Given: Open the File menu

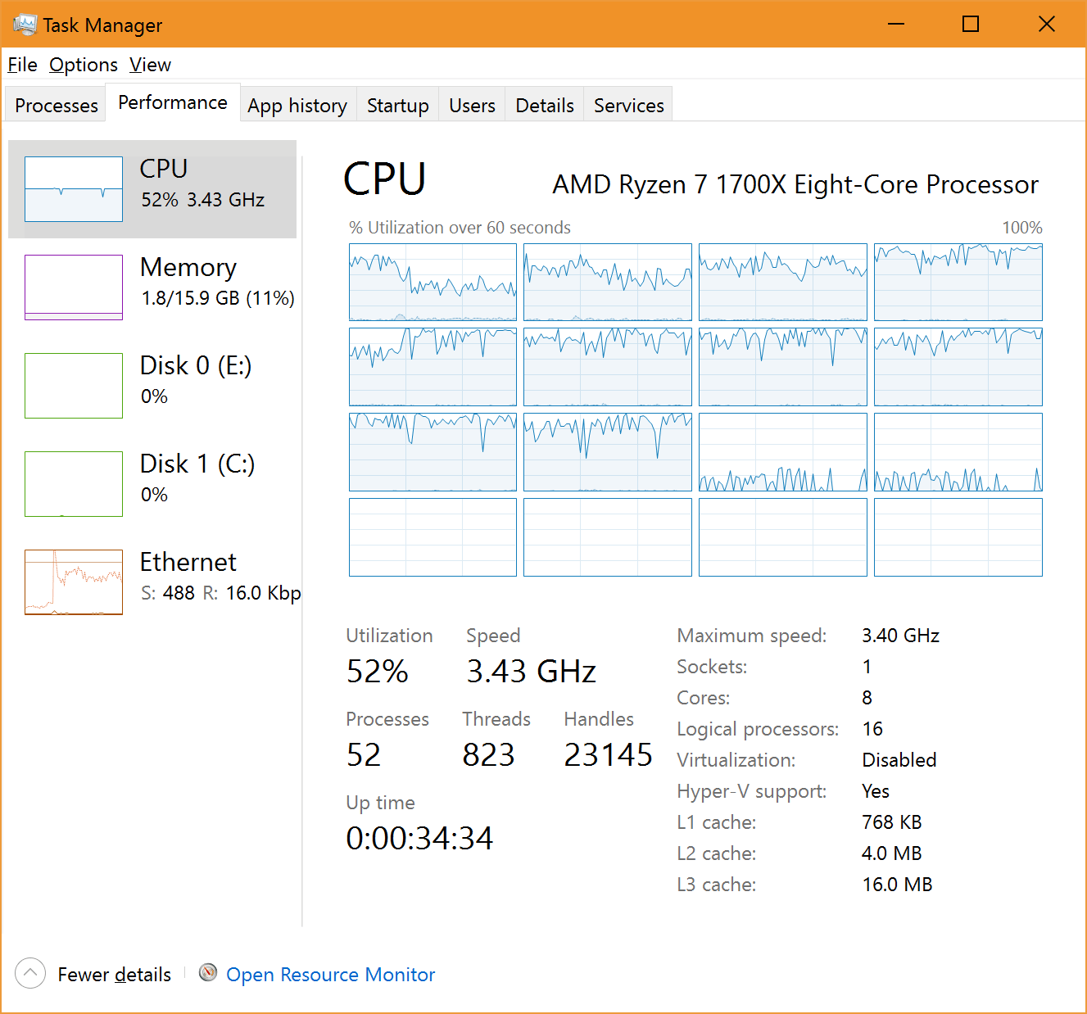Looking at the screenshot, I should tap(22, 65).
